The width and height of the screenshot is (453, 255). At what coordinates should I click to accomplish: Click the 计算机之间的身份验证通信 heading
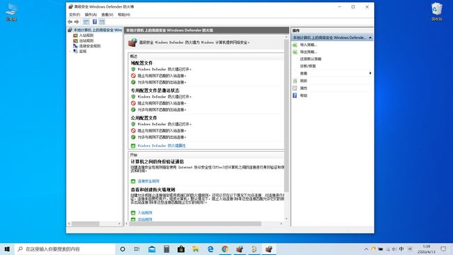pos(158,162)
